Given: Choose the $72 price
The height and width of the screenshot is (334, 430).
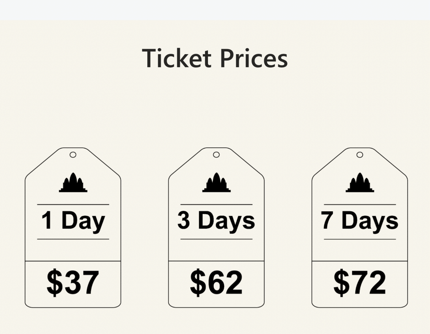Looking at the screenshot, I should 359,283.
